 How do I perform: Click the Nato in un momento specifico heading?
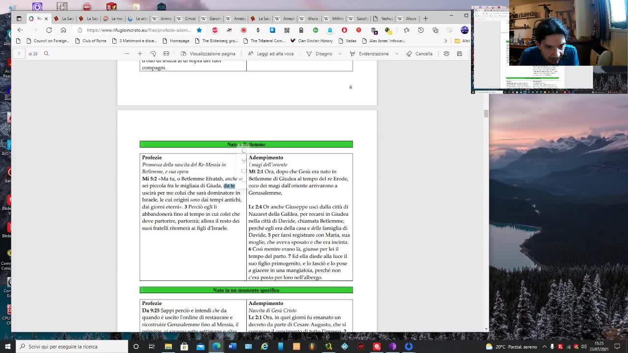click(246, 290)
